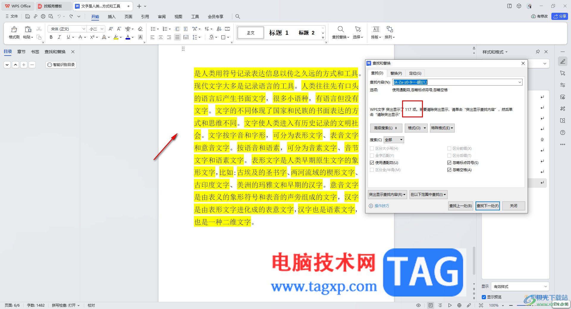Decrease font size with A- icon

tap(119, 29)
